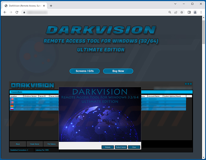
Task: Select the DarkVision browser tab
Action: click(25, 6)
